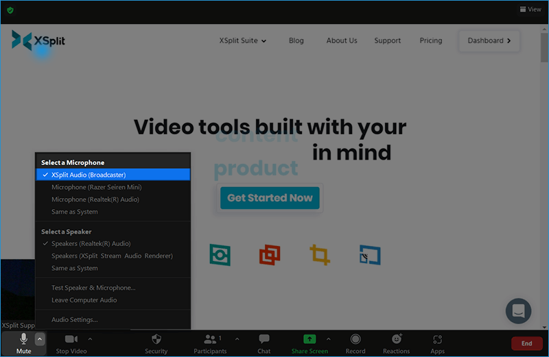Start recording with Record button

[x=355, y=344]
